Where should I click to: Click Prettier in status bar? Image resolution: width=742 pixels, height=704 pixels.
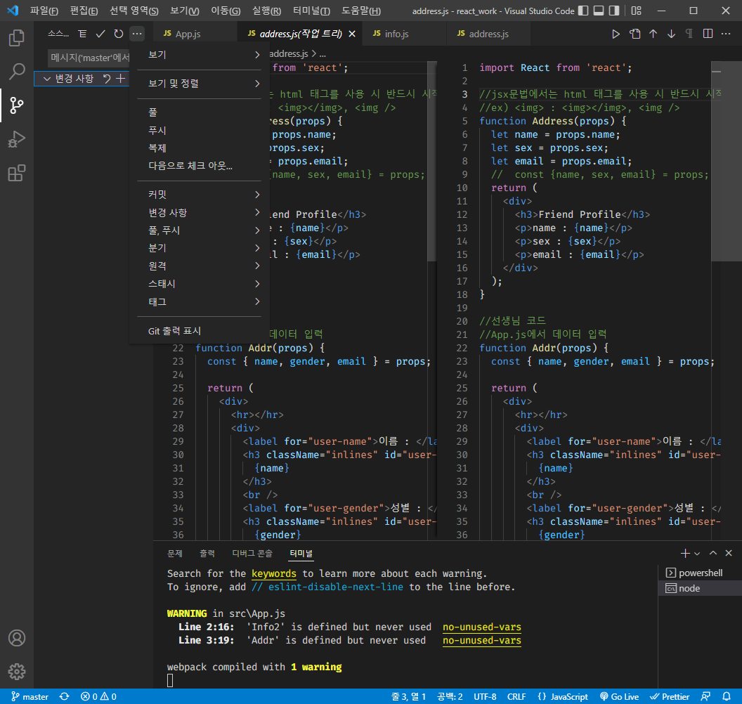tap(670, 696)
